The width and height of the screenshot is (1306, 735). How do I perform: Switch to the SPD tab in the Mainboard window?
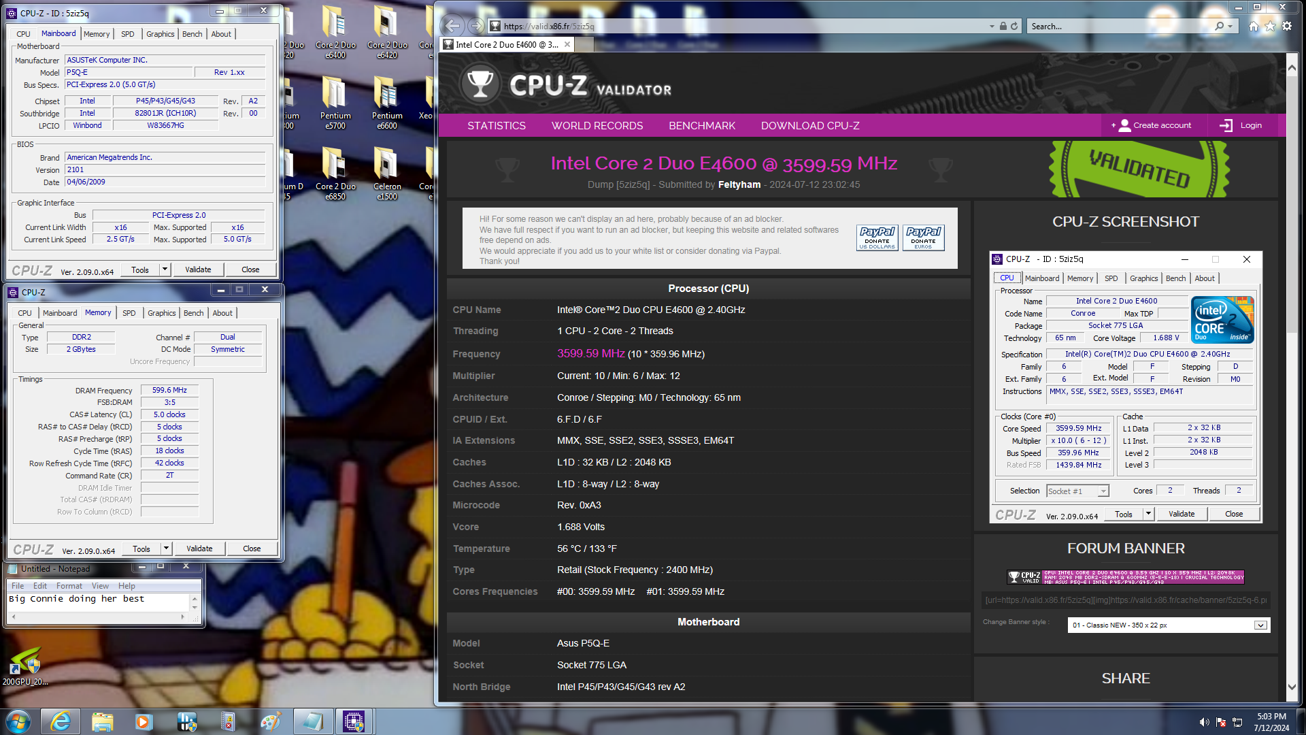tap(127, 34)
